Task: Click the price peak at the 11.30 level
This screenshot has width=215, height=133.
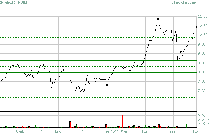Action: pos(158,17)
